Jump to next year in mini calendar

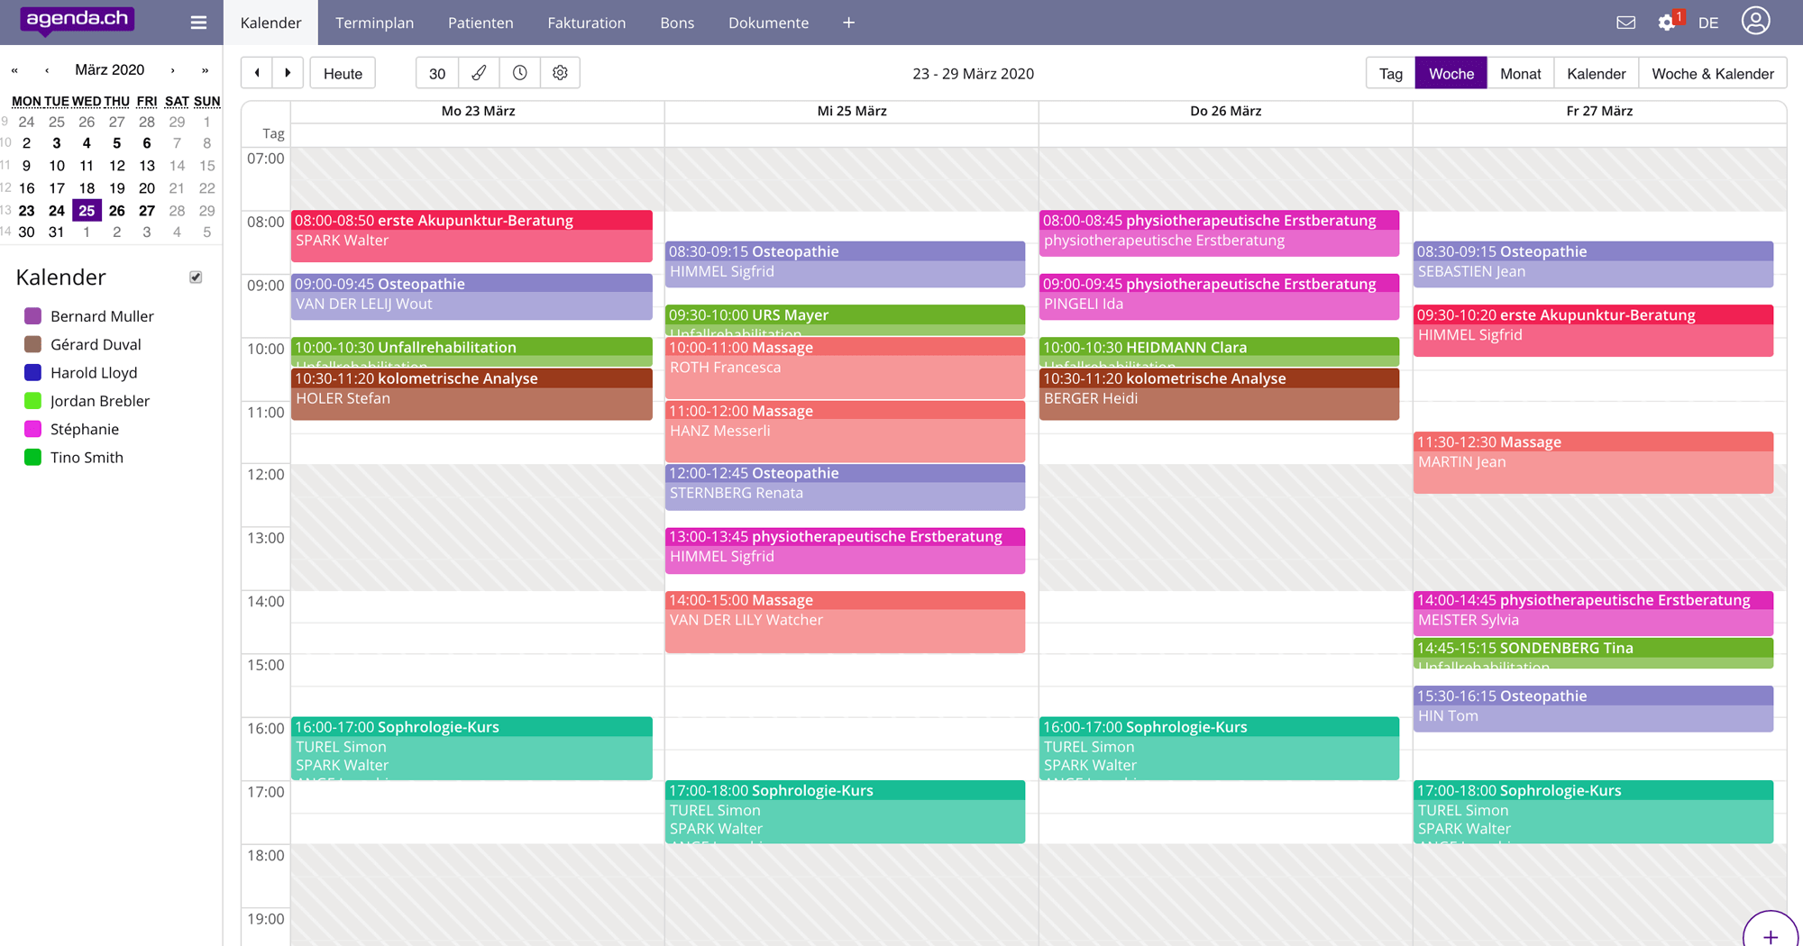[x=206, y=70]
